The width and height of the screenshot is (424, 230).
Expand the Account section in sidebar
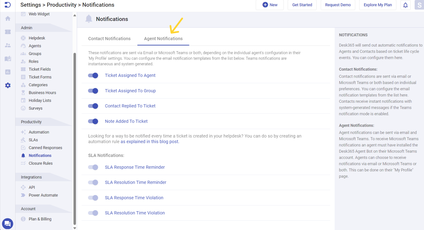(x=28, y=209)
